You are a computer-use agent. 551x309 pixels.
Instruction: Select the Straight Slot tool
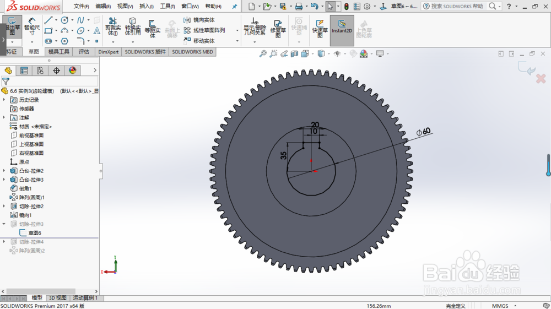(48, 41)
